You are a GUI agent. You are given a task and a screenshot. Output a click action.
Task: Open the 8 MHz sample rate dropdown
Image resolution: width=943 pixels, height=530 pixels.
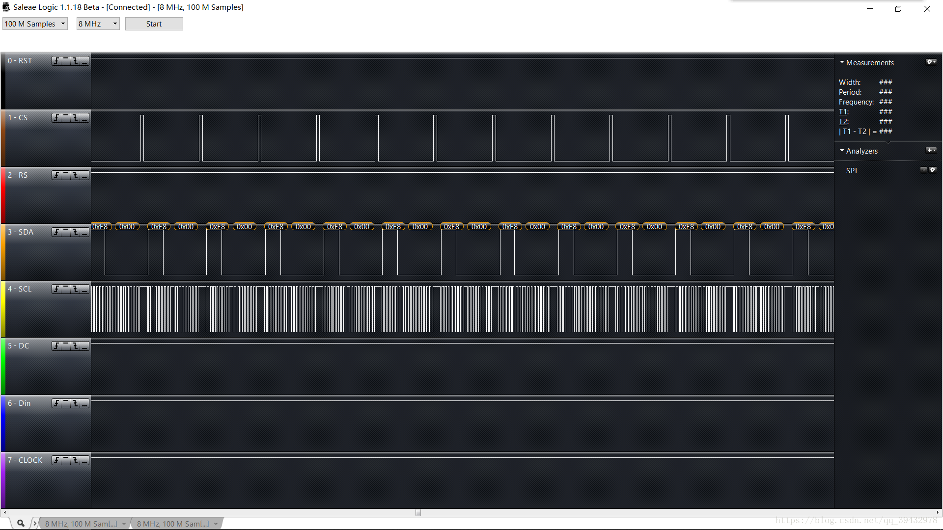pos(98,24)
